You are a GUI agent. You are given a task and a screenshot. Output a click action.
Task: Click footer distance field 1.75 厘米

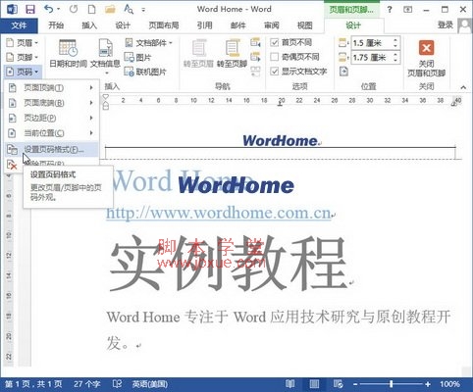tap(371, 58)
